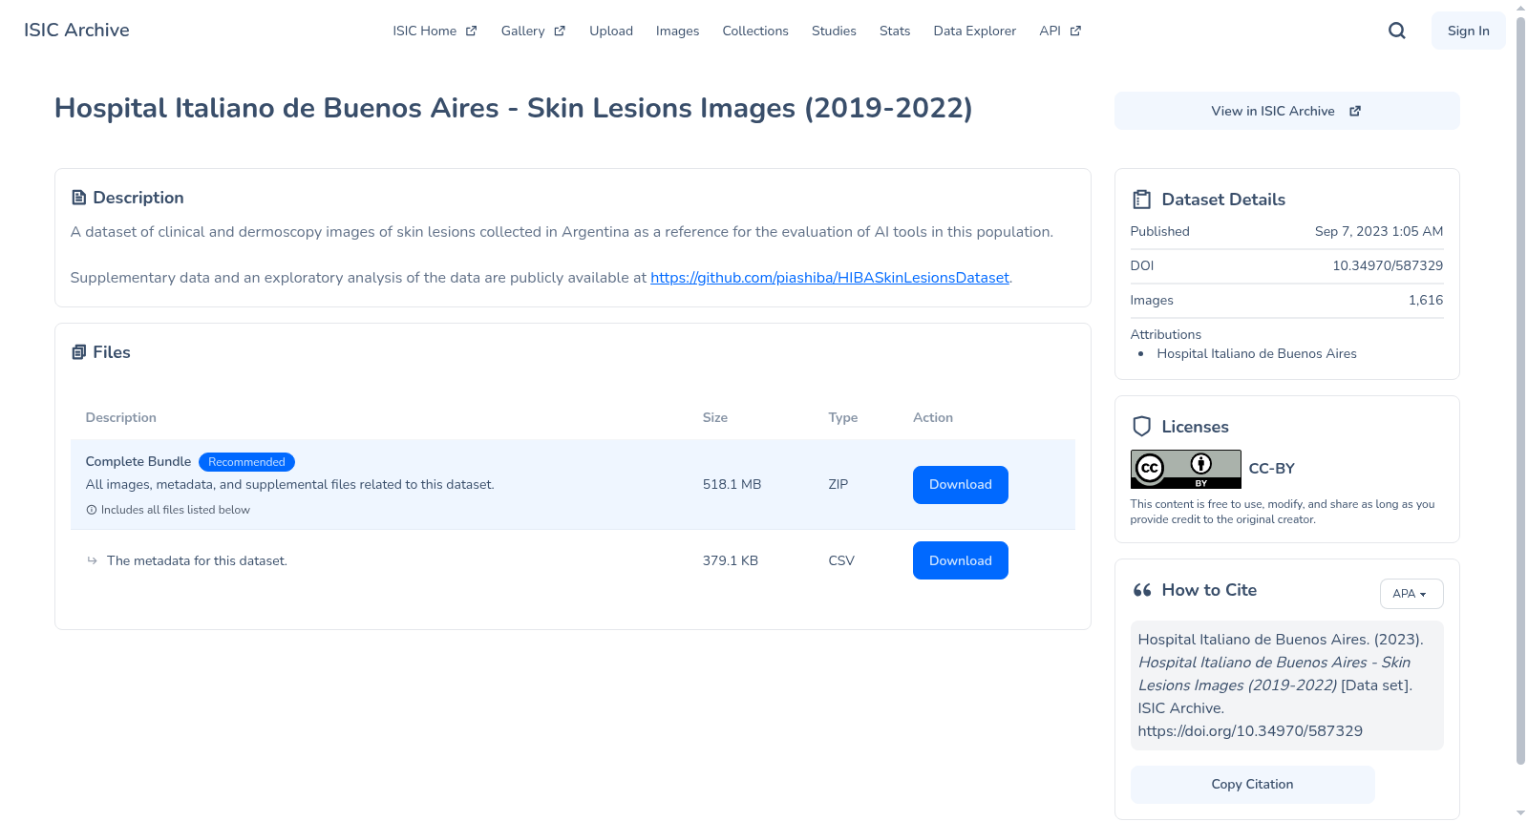
Task: Open the Stats page
Action: point(895,31)
